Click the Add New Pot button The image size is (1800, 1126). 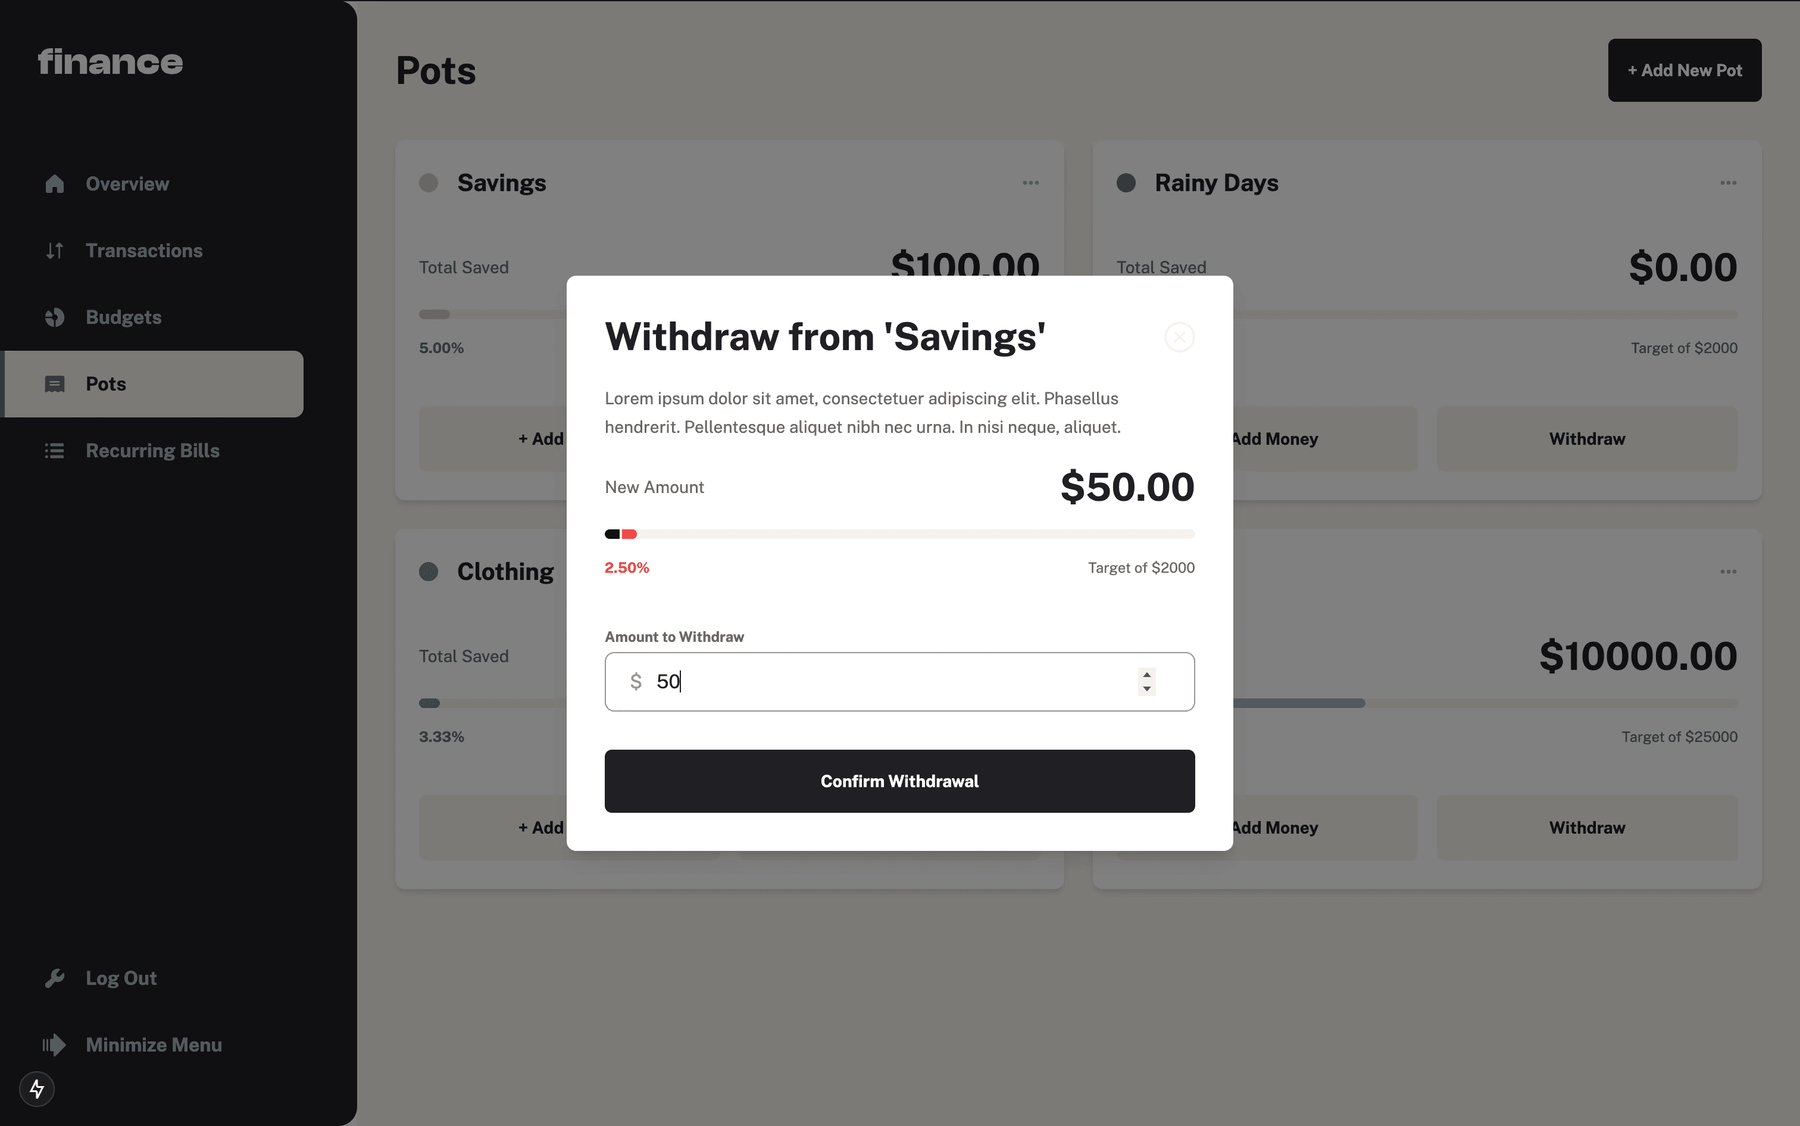[x=1684, y=71]
